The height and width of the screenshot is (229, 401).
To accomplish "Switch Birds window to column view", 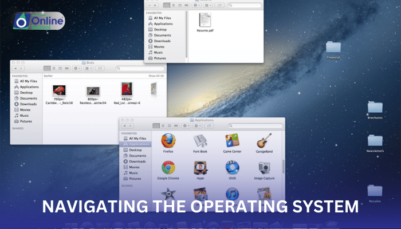I will 60,68.
